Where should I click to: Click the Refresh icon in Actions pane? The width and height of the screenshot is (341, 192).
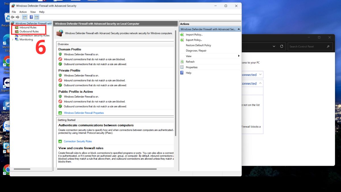[182, 62]
